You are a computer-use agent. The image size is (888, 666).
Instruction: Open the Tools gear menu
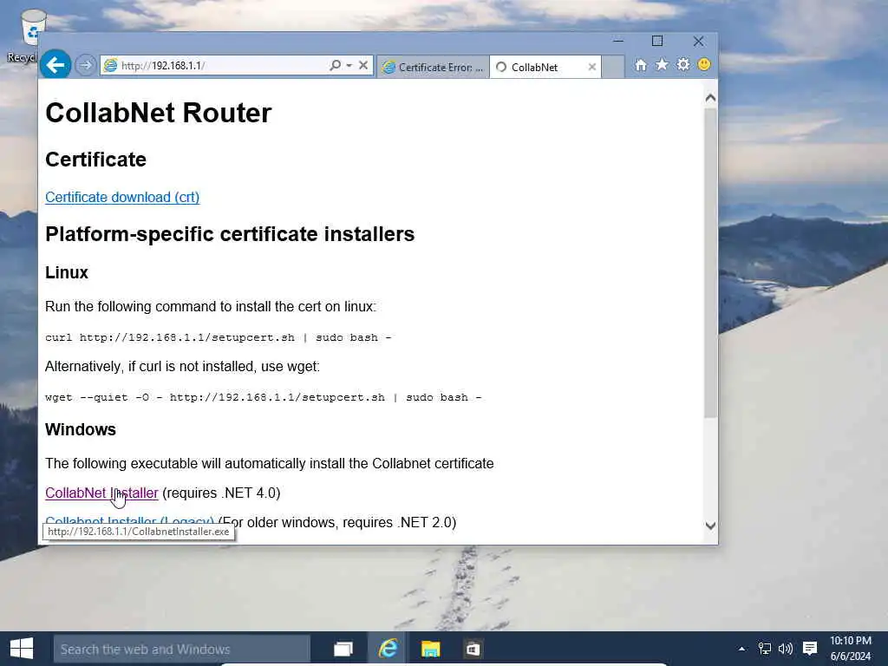(x=683, y=64)
